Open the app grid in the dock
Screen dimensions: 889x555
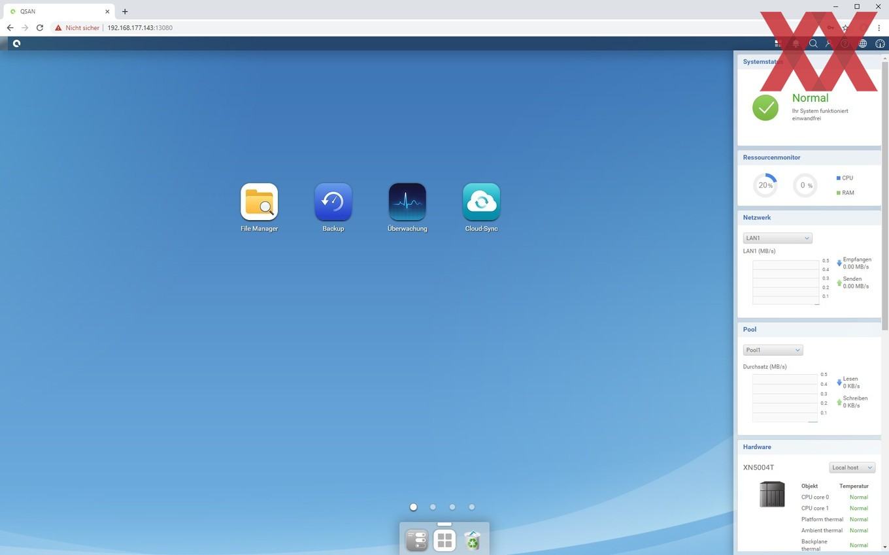coord(444,540)
